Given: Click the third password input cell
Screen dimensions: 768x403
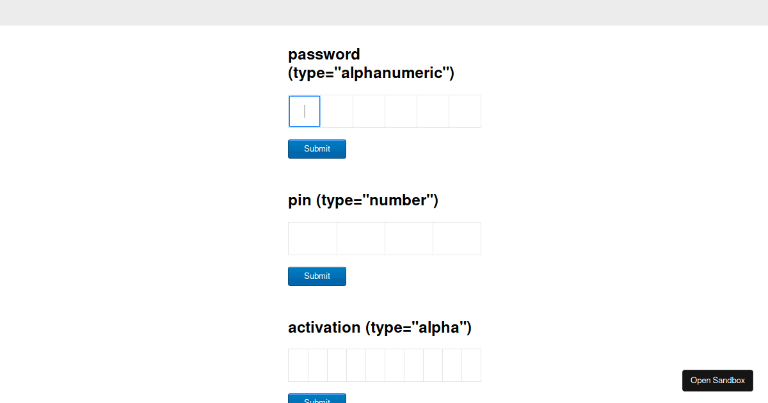Looking at the screenshot, I should pyautogui.click(x=369, y=111).
